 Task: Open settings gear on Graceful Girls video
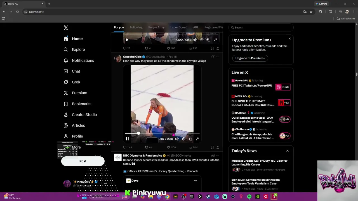[x=183, y=139]
